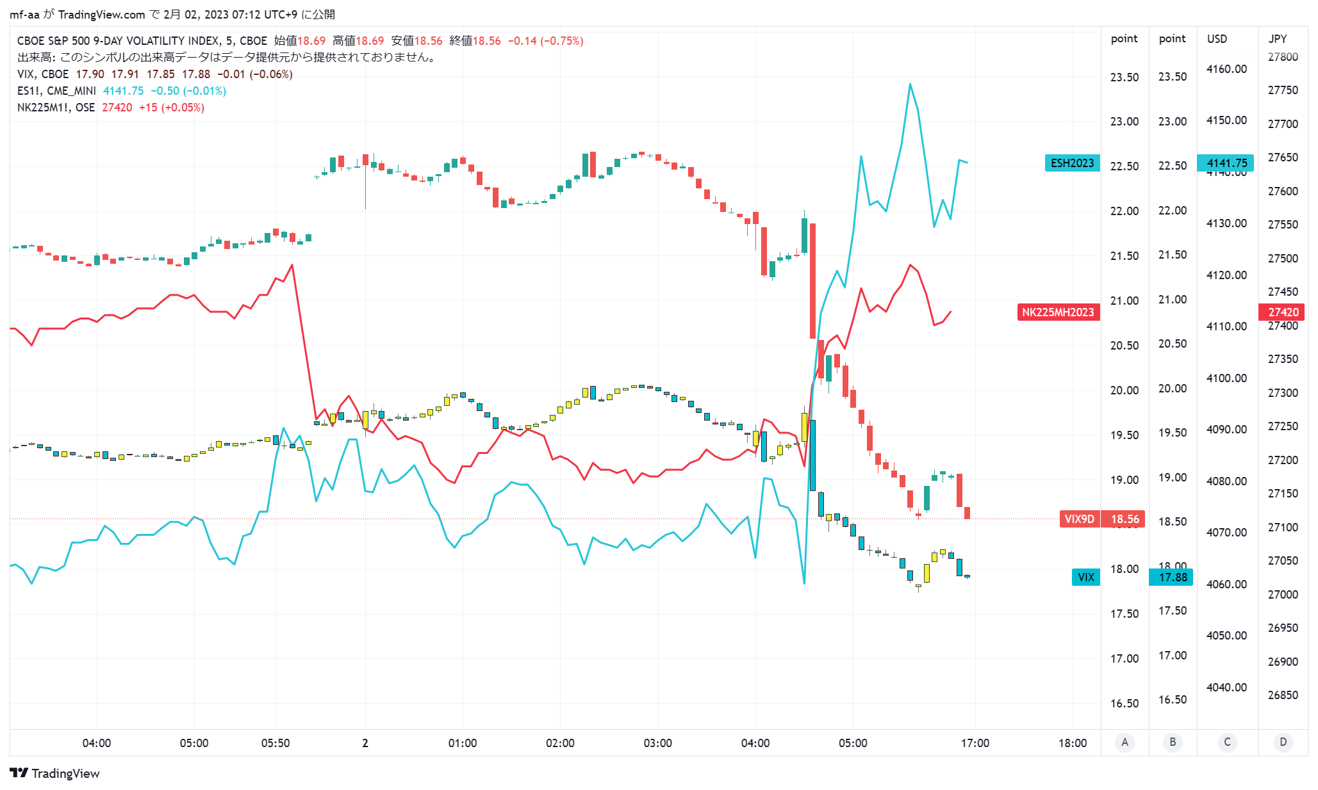This screenshot has height=790, width=1318.
Task: Select the VIX, CBOE legend entry
Action: pos(42,74)
